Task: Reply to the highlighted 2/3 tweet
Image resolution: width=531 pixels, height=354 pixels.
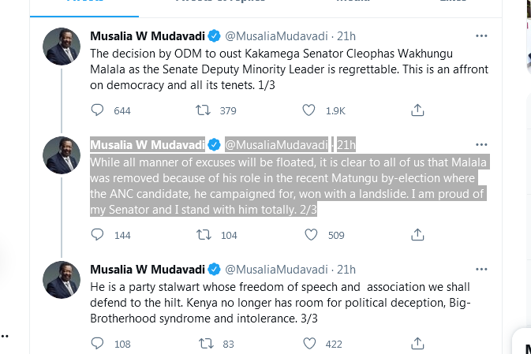Action: click(x=98, y=234)
